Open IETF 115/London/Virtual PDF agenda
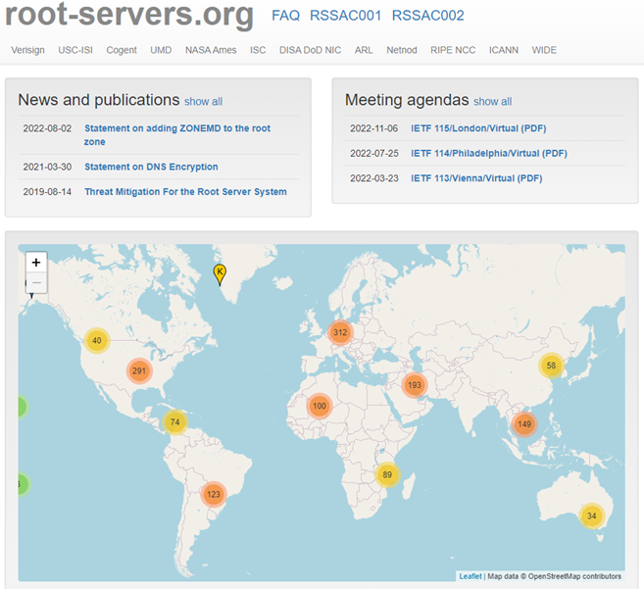This screenshot has width=644, height=589. coord(478,128)
